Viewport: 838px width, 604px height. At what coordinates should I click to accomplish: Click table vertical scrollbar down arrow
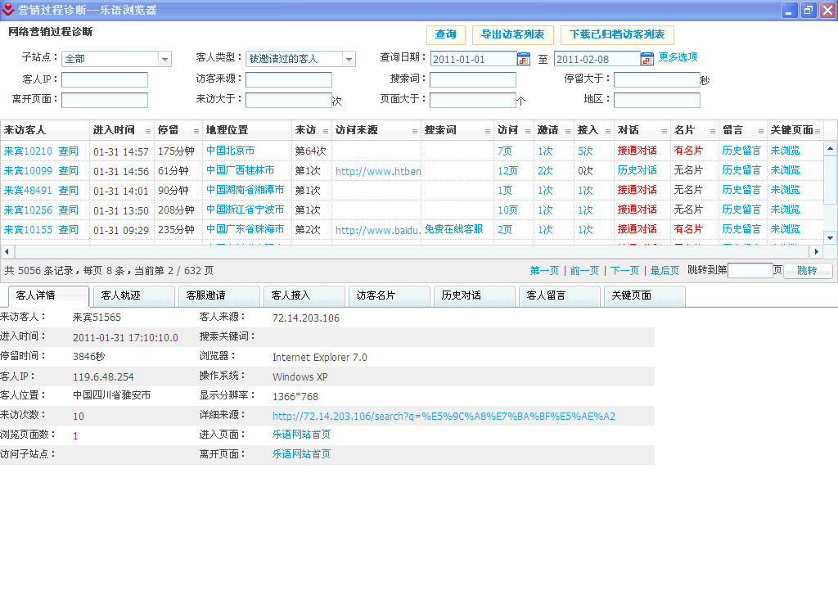830,238
